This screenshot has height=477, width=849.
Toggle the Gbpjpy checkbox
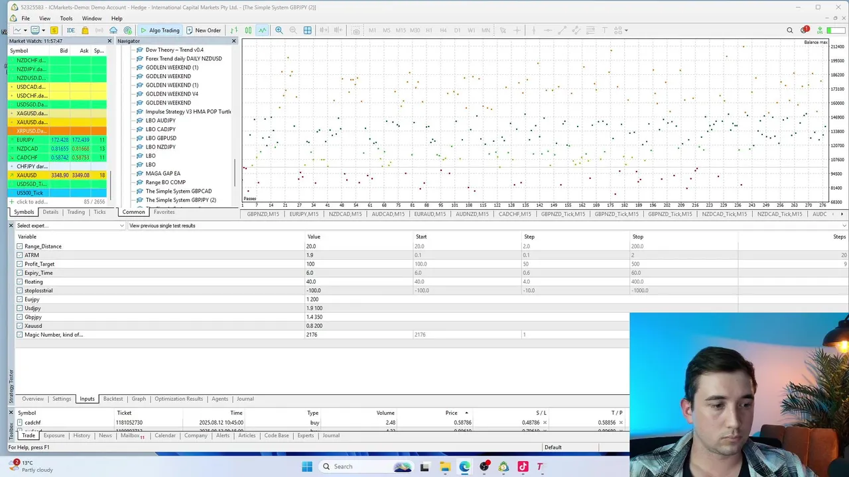[19, 317]
